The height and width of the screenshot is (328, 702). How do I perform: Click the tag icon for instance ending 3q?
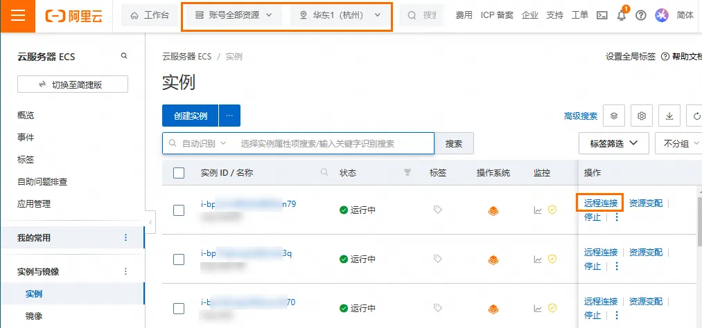438,259
